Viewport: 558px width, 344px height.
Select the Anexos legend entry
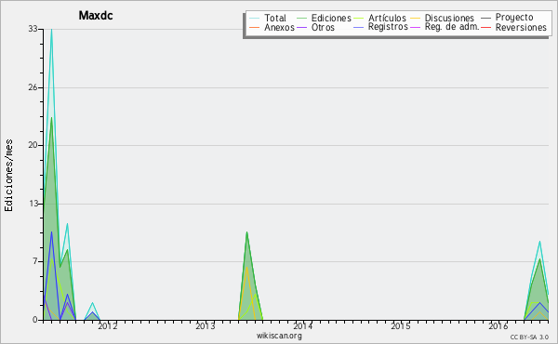(272, 27)
